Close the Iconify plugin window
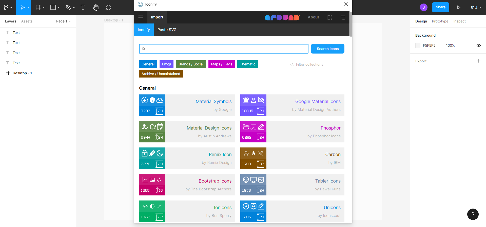Viewport: 486px width, 227px height. [x=346, y=4]
